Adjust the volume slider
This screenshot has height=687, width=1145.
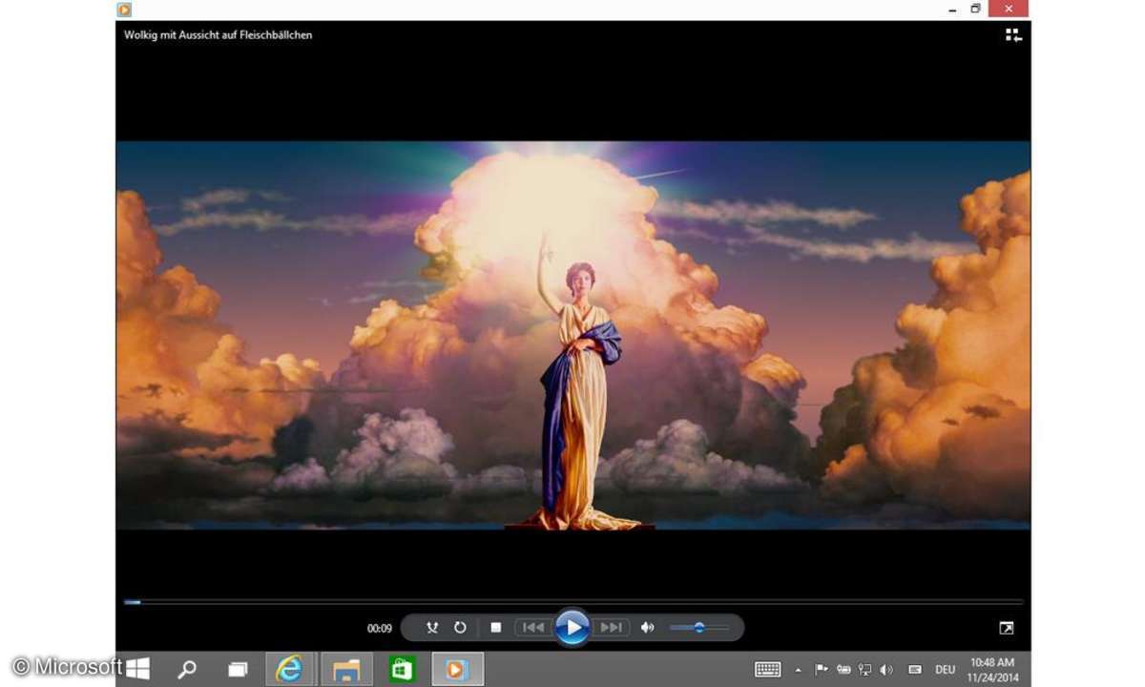699,627
